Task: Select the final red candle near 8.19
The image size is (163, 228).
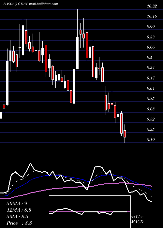Action: pos(125,134)
